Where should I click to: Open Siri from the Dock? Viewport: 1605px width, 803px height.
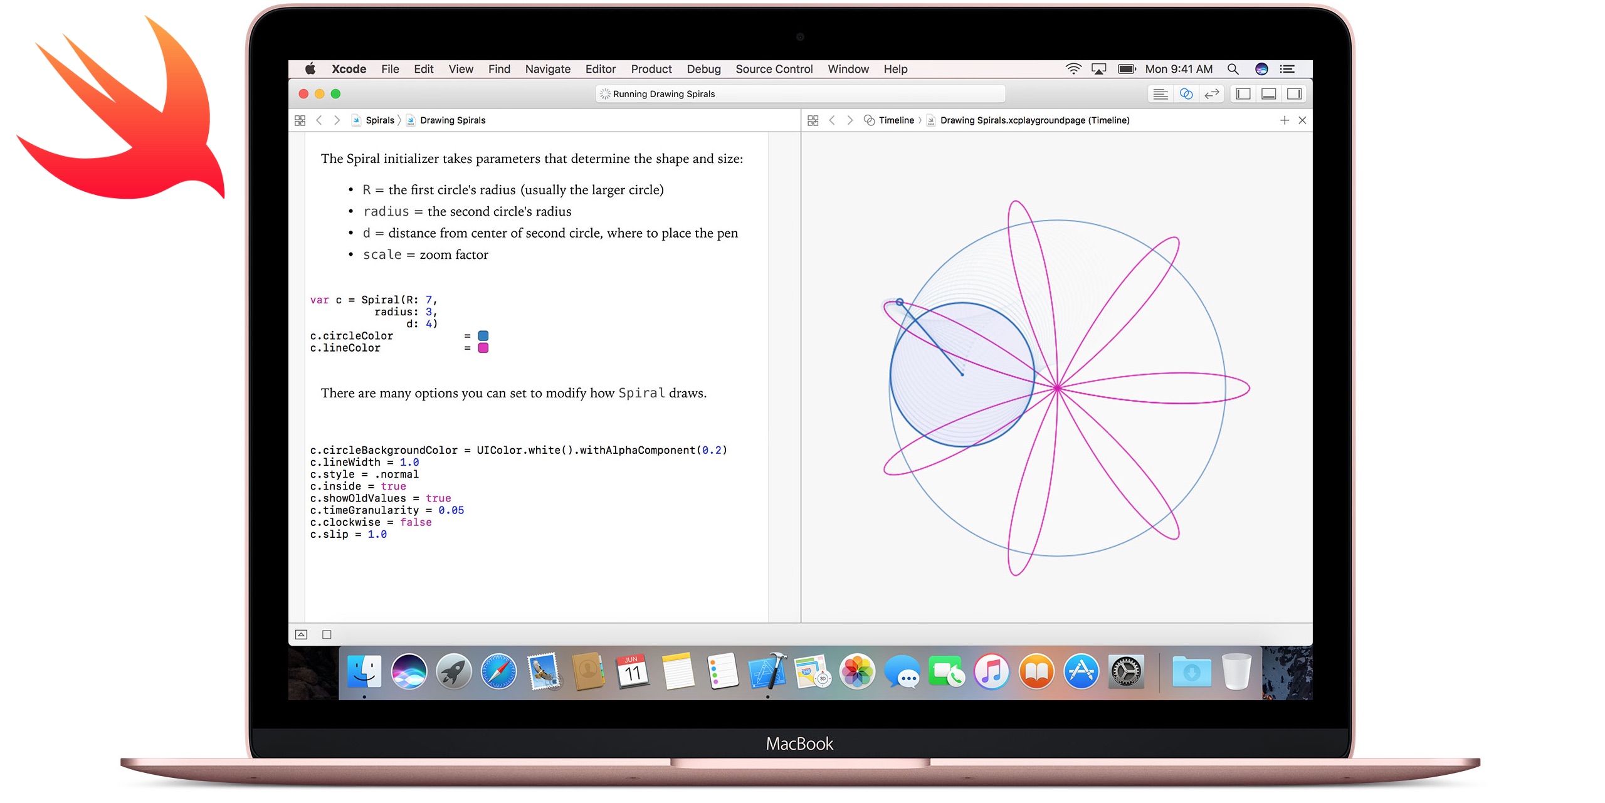point(409,672)
